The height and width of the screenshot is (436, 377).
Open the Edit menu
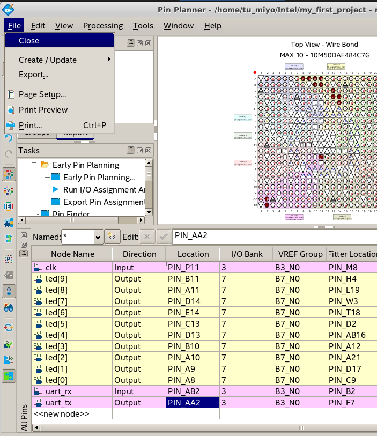(38, 26)
